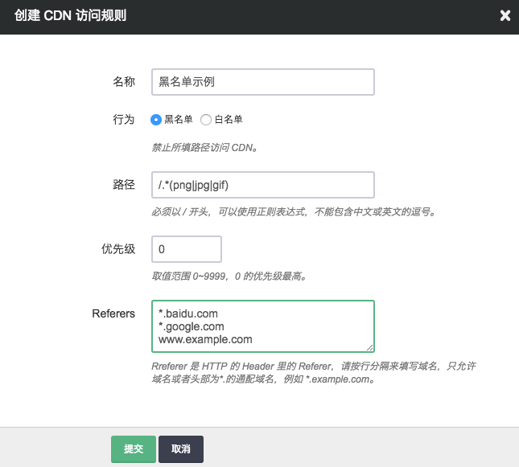
Task: Click into the 路径 regex field
Action: (x=262, y=185)
